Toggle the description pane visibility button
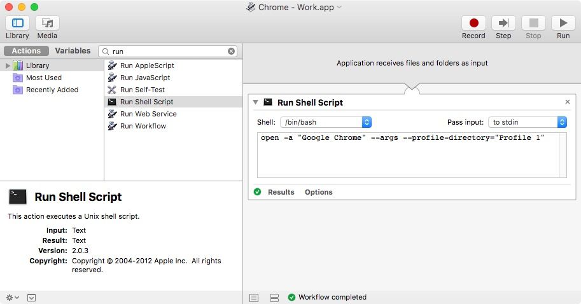Image resolution: width=581 pixels, height=304 pixels. point(31,298)
